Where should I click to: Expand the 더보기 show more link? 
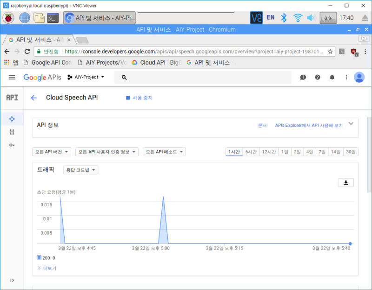click(47, 268)
